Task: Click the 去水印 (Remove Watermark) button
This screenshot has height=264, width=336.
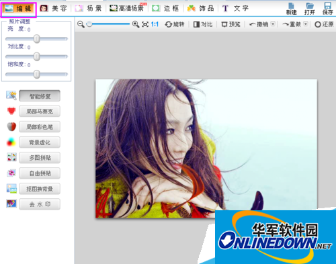Action: point(40,204)
